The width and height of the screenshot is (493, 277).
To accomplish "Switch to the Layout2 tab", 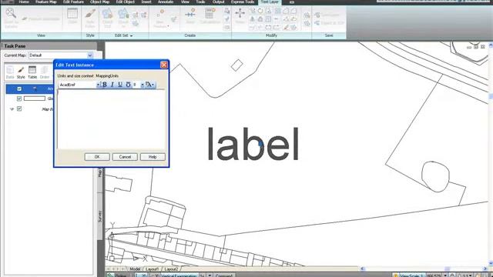I will click(171, 269).
